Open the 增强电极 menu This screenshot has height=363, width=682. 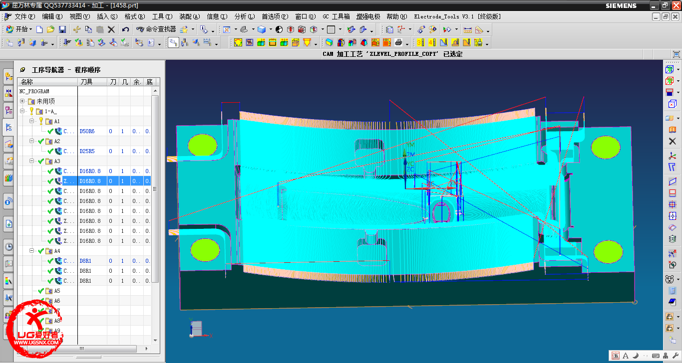click(368, 16)
